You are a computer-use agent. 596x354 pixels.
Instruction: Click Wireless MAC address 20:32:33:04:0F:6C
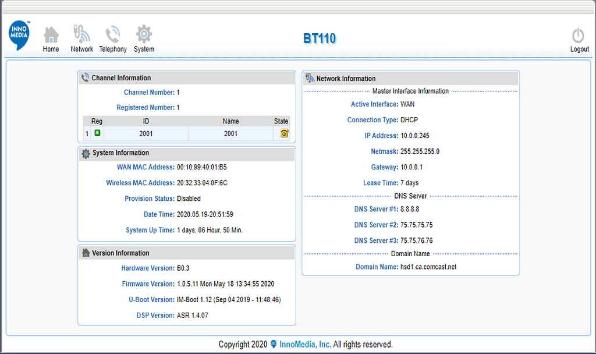(202, 183)
